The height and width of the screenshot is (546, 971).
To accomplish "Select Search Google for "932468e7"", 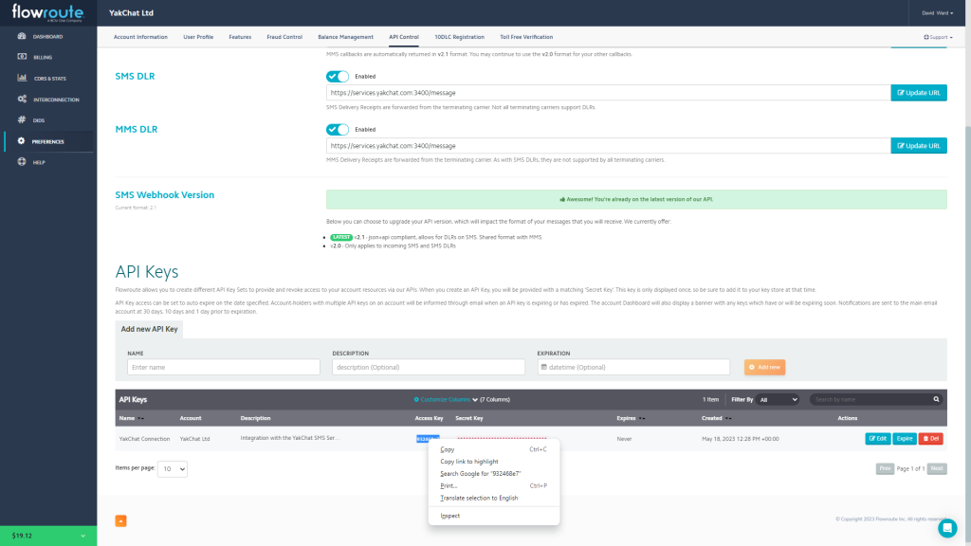I will pyautogui.click(x=493, y=474).
